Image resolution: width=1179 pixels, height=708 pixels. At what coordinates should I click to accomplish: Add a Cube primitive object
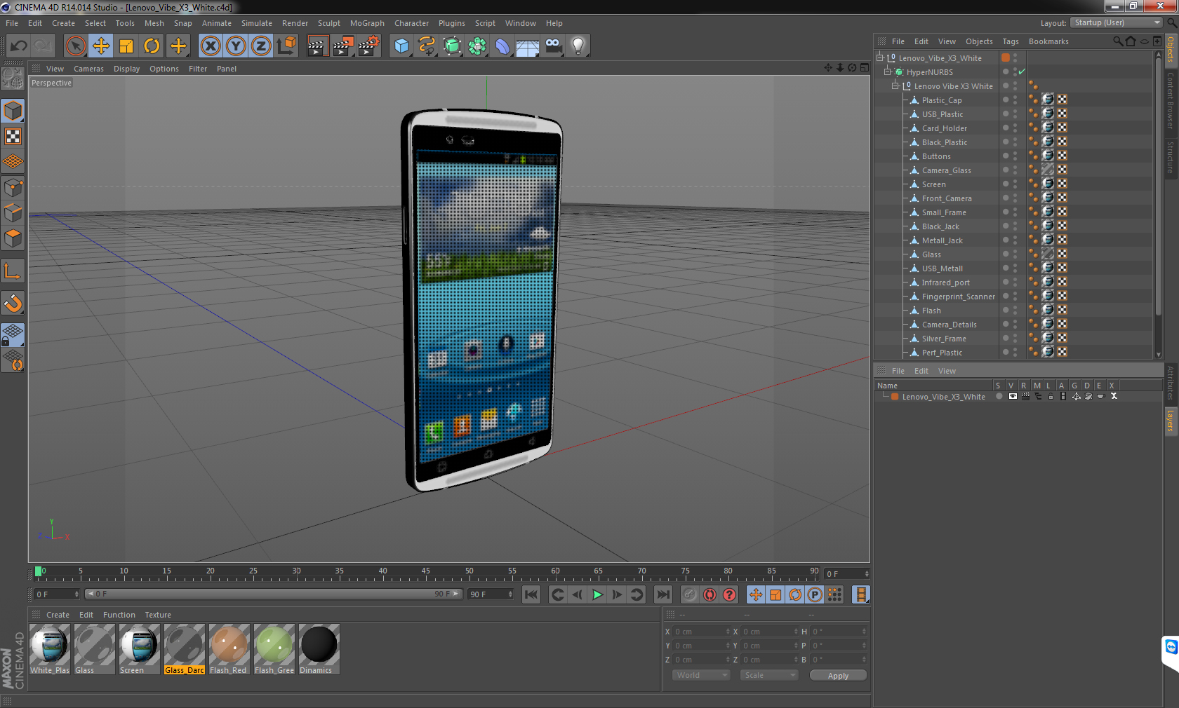[x=401, y=46]
